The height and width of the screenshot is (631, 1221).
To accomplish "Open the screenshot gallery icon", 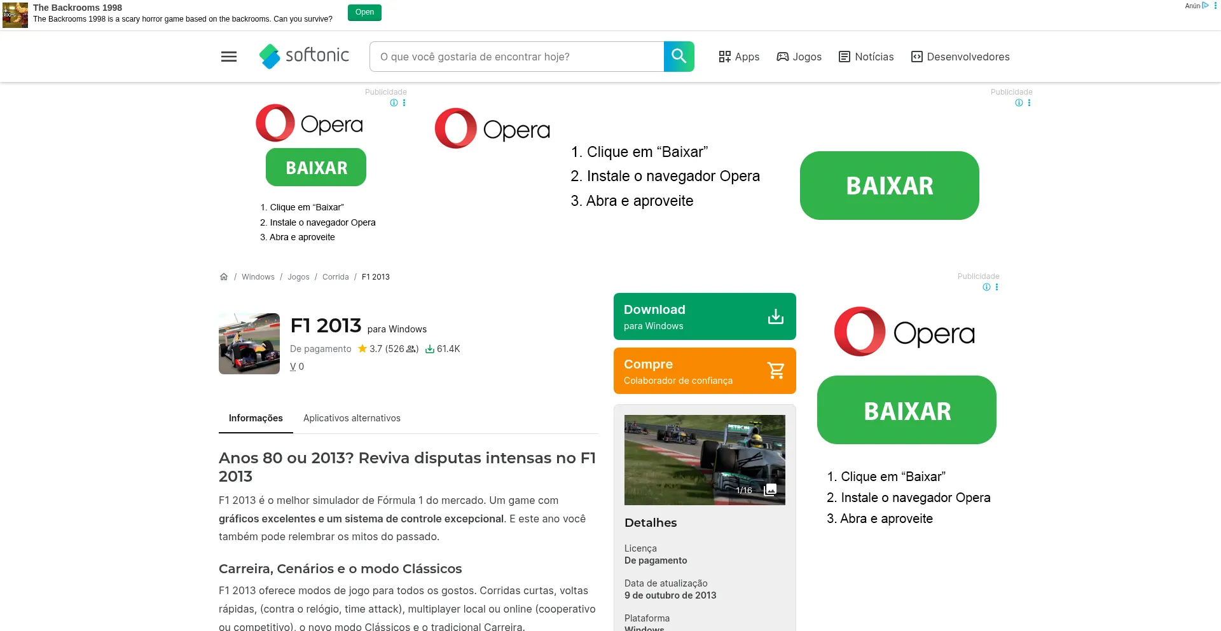I will [770, 490].
